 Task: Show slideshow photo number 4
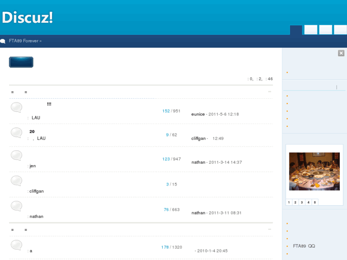(308, 202)
